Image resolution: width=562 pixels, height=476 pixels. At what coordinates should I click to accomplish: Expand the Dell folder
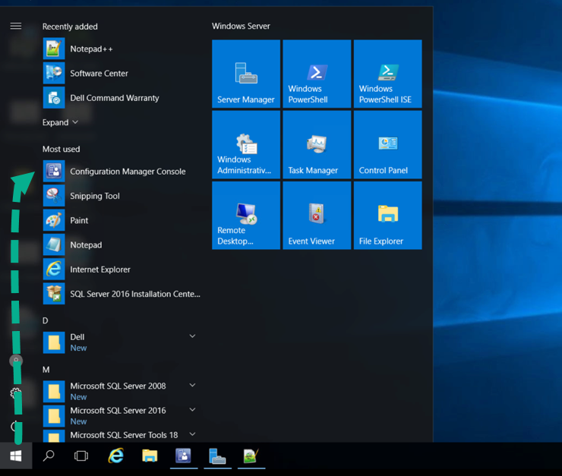122,342
